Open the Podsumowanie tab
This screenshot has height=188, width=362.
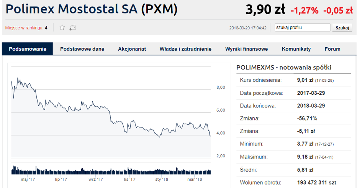28,49
